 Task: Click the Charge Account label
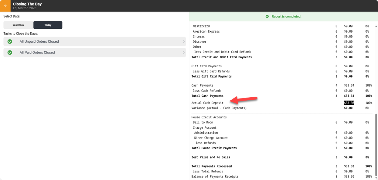click(x=205, y=128)
